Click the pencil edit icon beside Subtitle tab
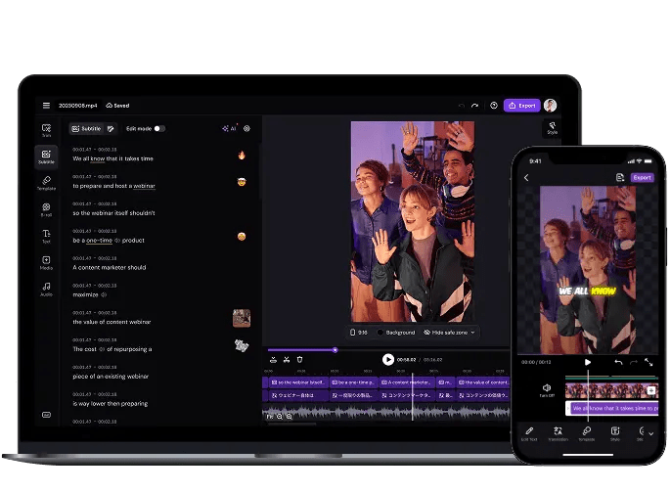The width and height of the screenshot is (671, 493). point(111,128)
